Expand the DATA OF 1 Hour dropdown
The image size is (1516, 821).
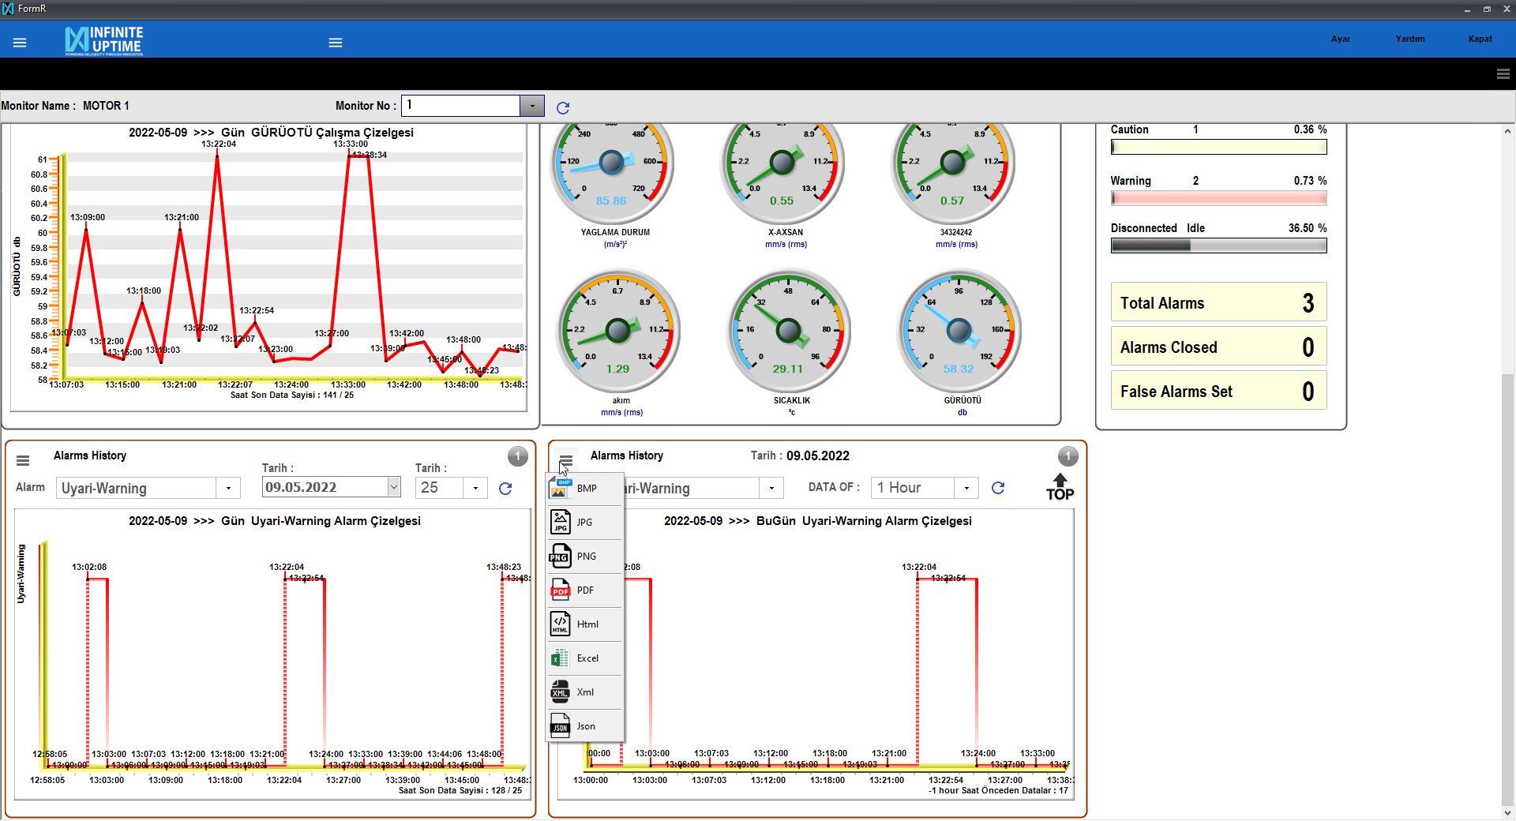(966, 488)
